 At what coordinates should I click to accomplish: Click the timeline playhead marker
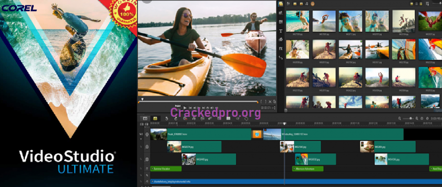pyautogui.click(x=284, y=124)
